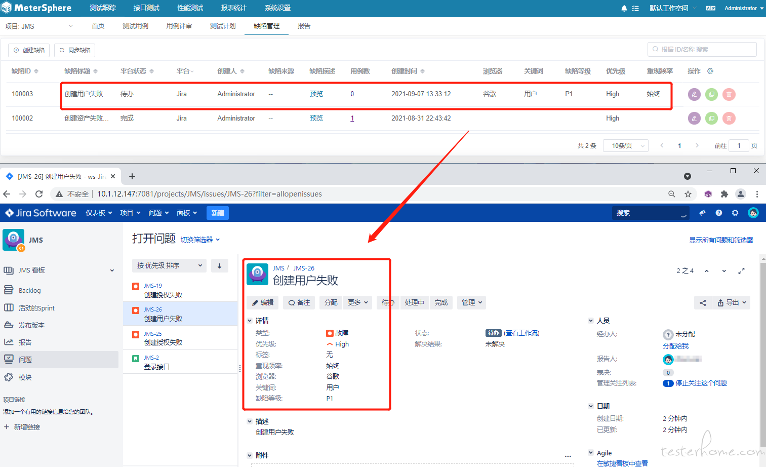Sort by 缺陷ID column header
766x467 pixels.
point(25,71)
